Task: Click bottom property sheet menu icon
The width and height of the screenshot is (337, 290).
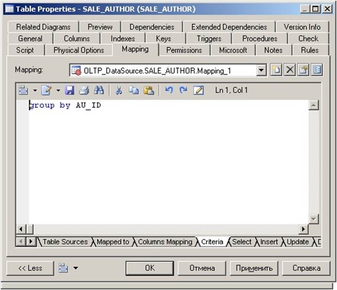Action: (x=63, y=268)
